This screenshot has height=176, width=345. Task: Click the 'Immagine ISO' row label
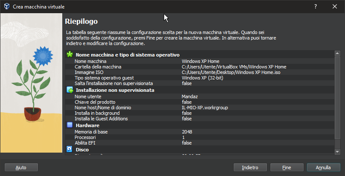click(89, 72)
